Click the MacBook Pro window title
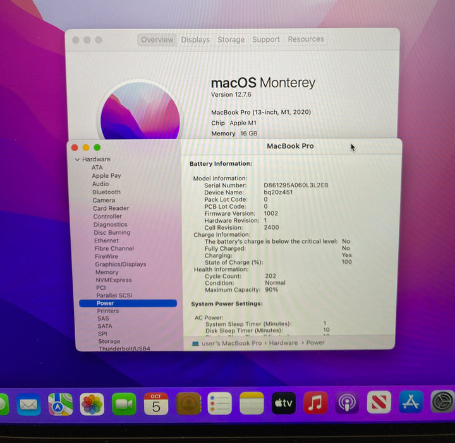 (x=290, y=146)
